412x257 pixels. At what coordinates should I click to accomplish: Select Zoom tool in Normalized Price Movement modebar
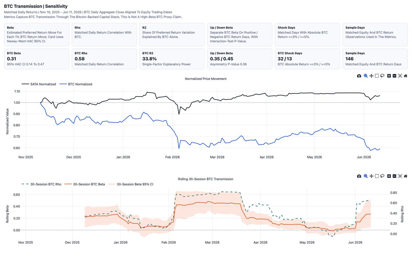(366, 76)
